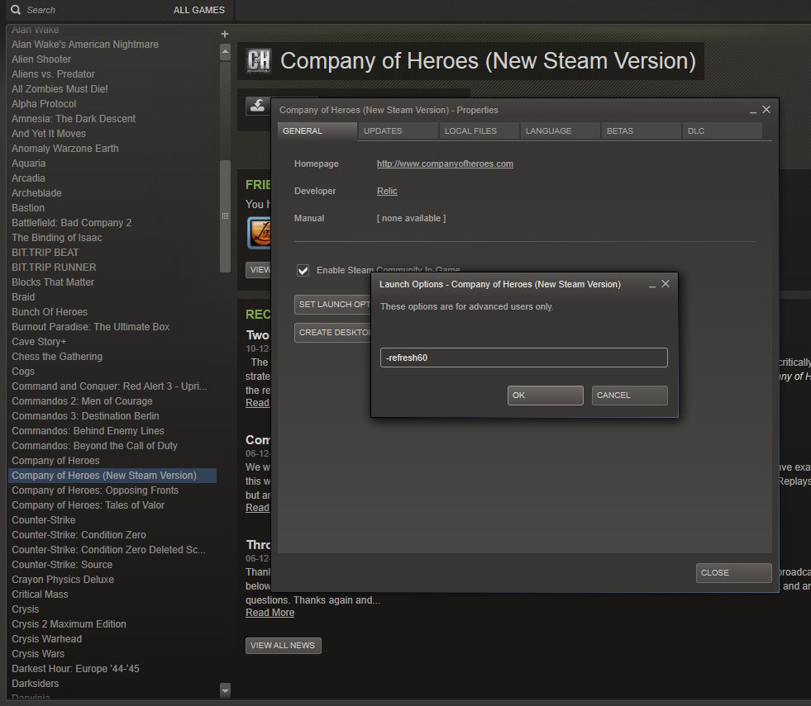The image size is (811, 706).
Task: Click the games list scroll up arrow
Action: 225,52
